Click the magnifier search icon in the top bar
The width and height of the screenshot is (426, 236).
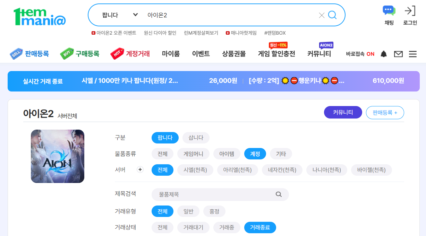332,15
